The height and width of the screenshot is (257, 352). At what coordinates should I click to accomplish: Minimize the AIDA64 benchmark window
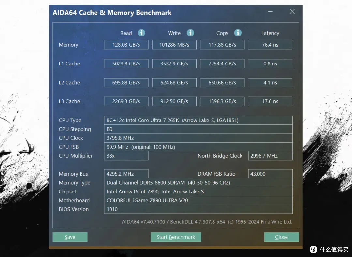click(x=270, y=11)
